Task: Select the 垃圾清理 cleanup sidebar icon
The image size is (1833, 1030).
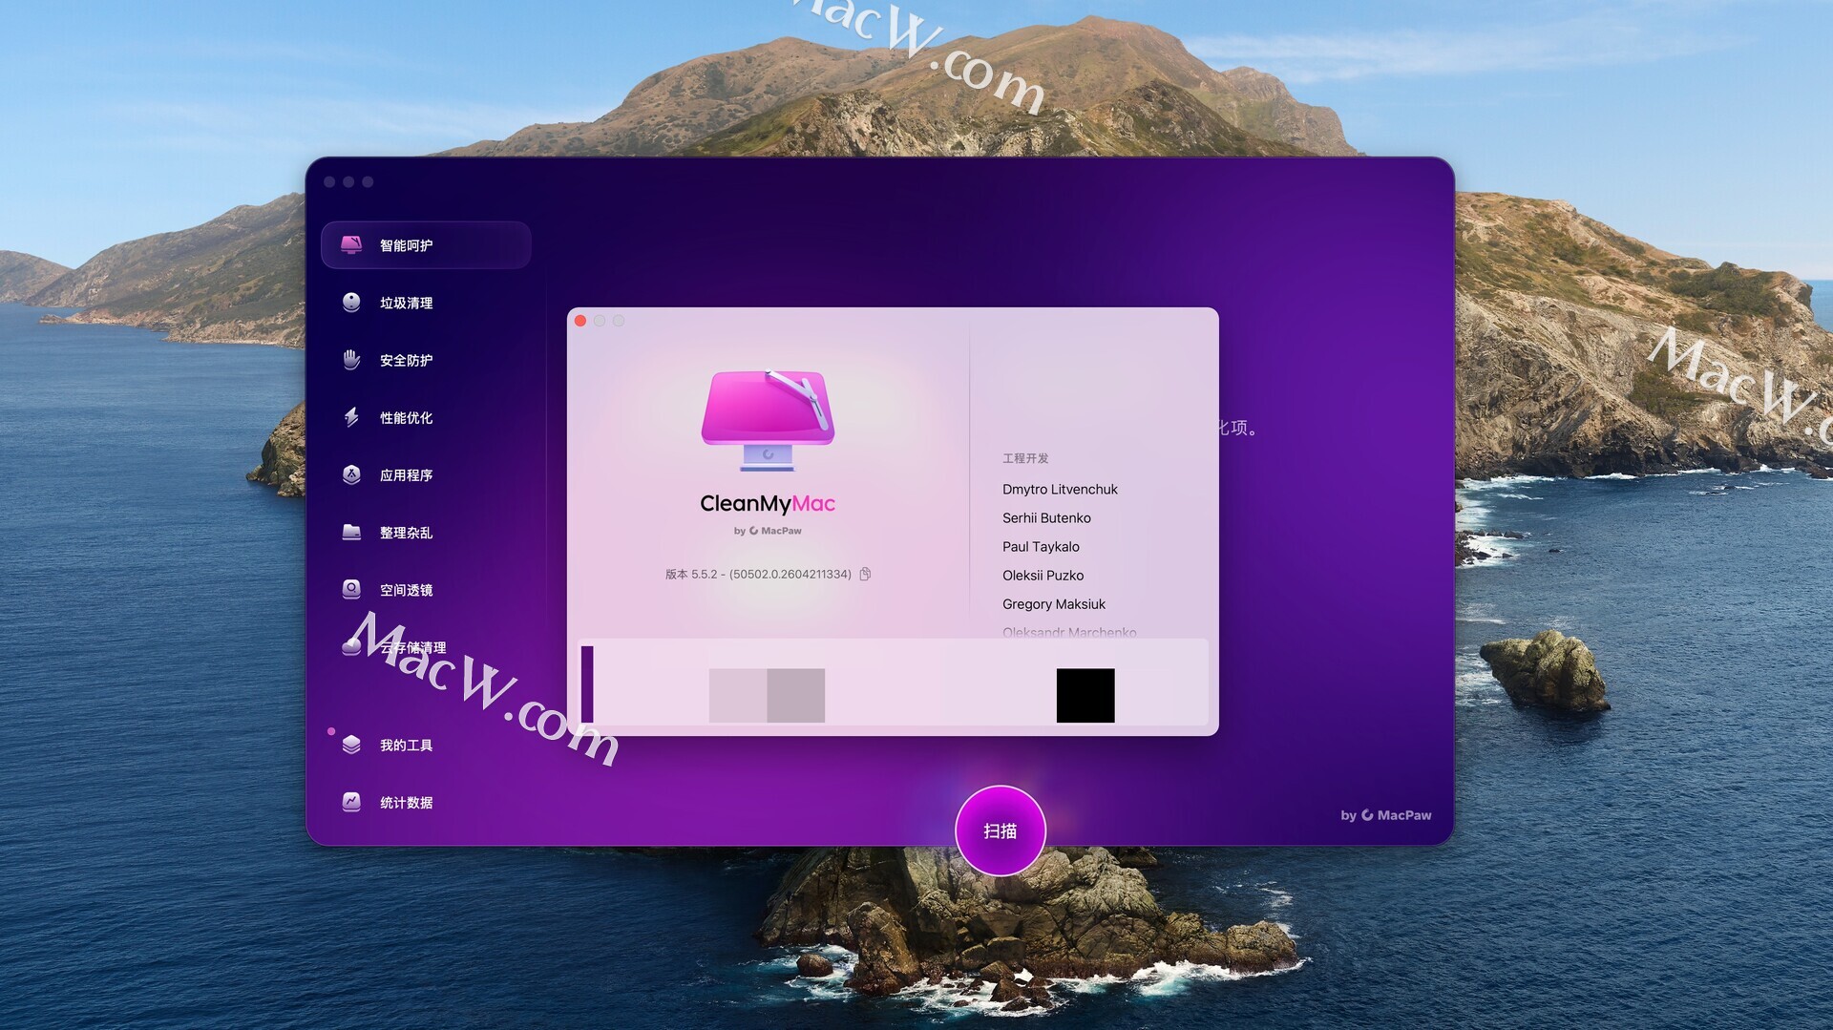Action: pos(351,303)
